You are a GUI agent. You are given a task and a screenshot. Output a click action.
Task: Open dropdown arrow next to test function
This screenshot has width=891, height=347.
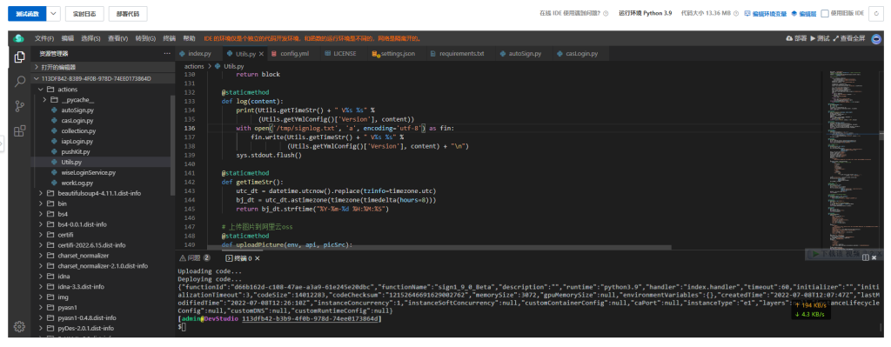click(53, 14)
